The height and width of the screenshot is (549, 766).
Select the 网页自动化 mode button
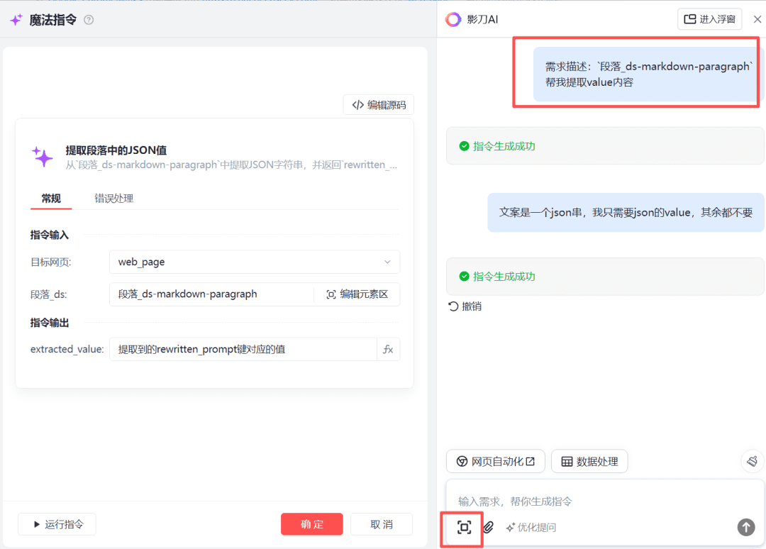tap(495, 461)
